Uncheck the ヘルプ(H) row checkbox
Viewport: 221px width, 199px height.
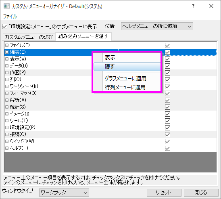point(167,149)
